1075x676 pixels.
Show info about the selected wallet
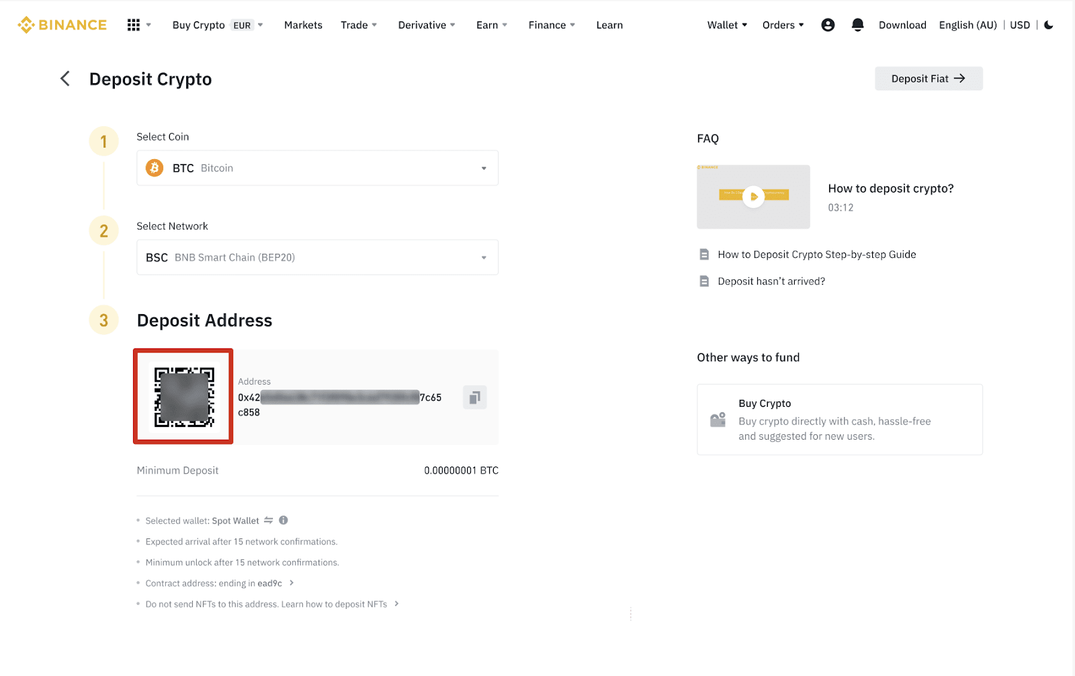coord(284,520)
